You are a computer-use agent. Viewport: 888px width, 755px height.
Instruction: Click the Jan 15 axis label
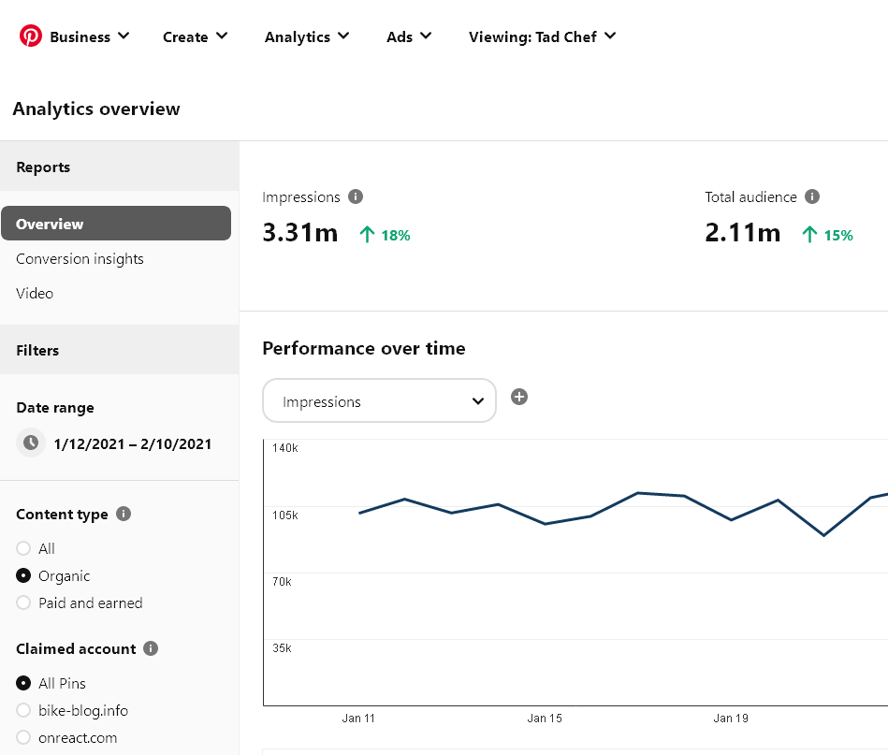click(545, 719)
